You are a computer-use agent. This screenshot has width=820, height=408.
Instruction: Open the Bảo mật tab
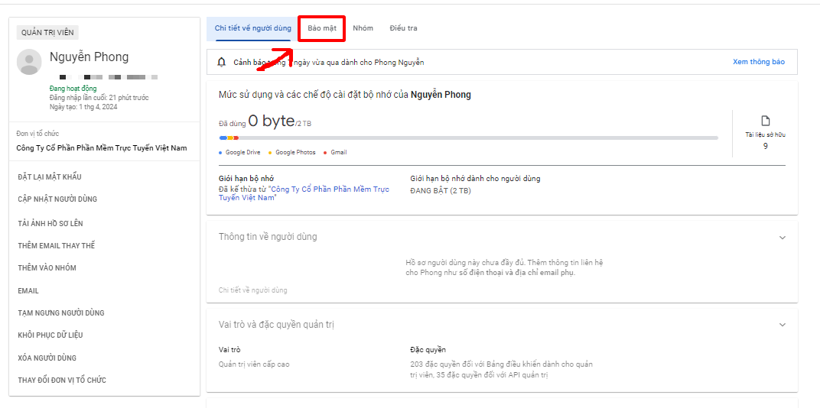[x=321, y=28]
